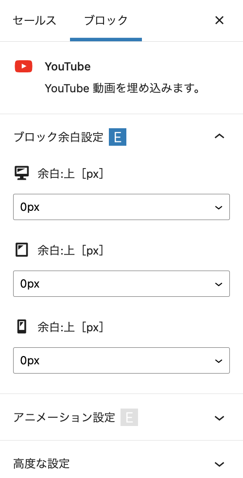Switch to the セールス tab
Image resolution: width=243 pixels, height=478 pixels.
(x=35, y=21)
